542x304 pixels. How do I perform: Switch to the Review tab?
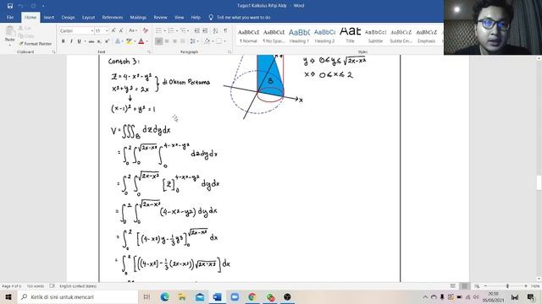pyautogui.click(x=160, y=17)
